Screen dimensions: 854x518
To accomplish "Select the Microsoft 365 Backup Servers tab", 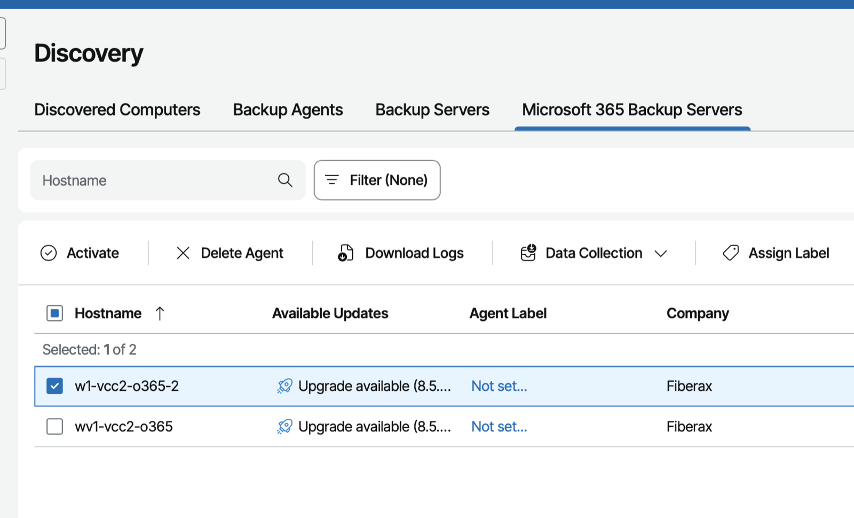I will [632, 110].
